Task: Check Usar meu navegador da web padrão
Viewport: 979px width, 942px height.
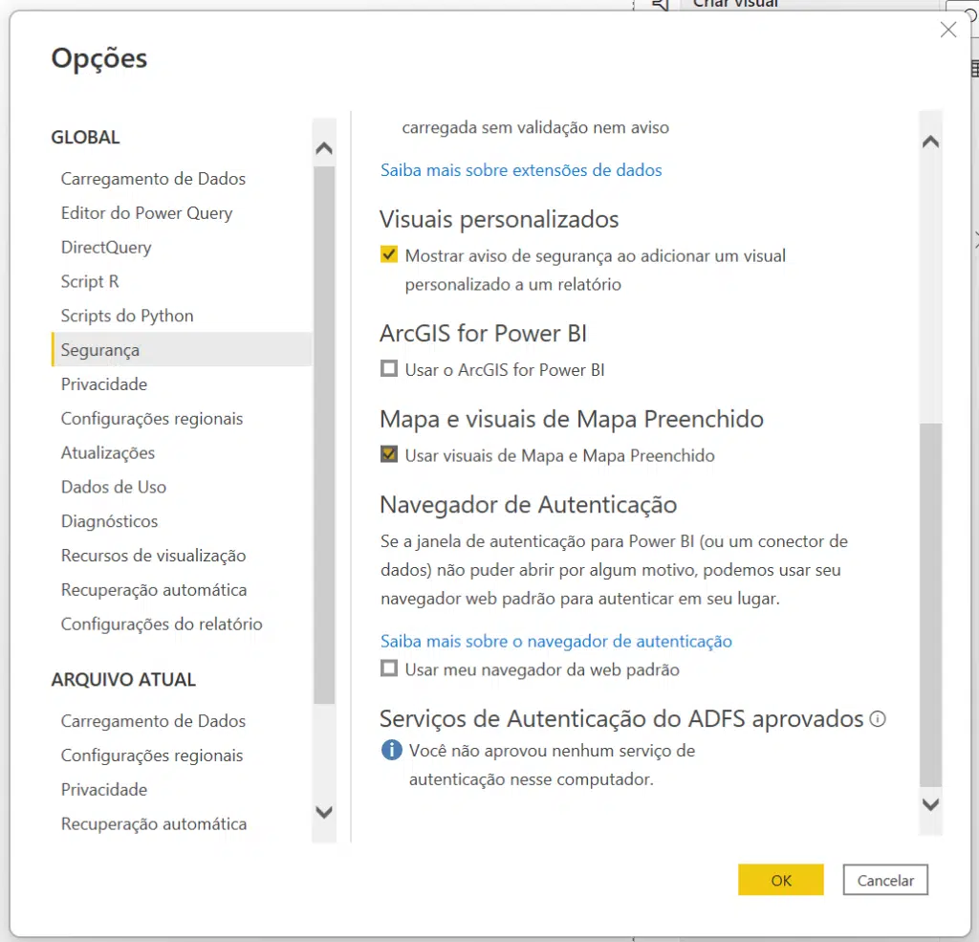Action: 388,668
